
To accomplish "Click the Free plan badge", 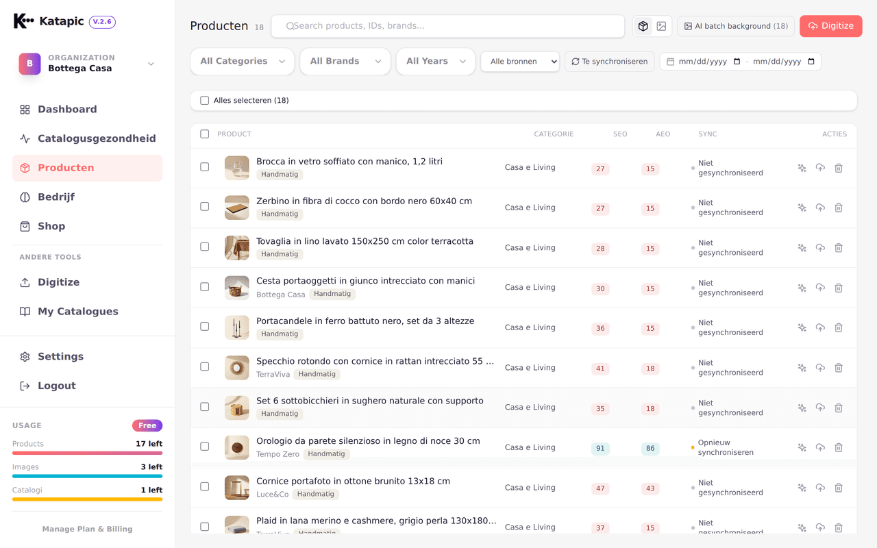I will coord(147,425).
